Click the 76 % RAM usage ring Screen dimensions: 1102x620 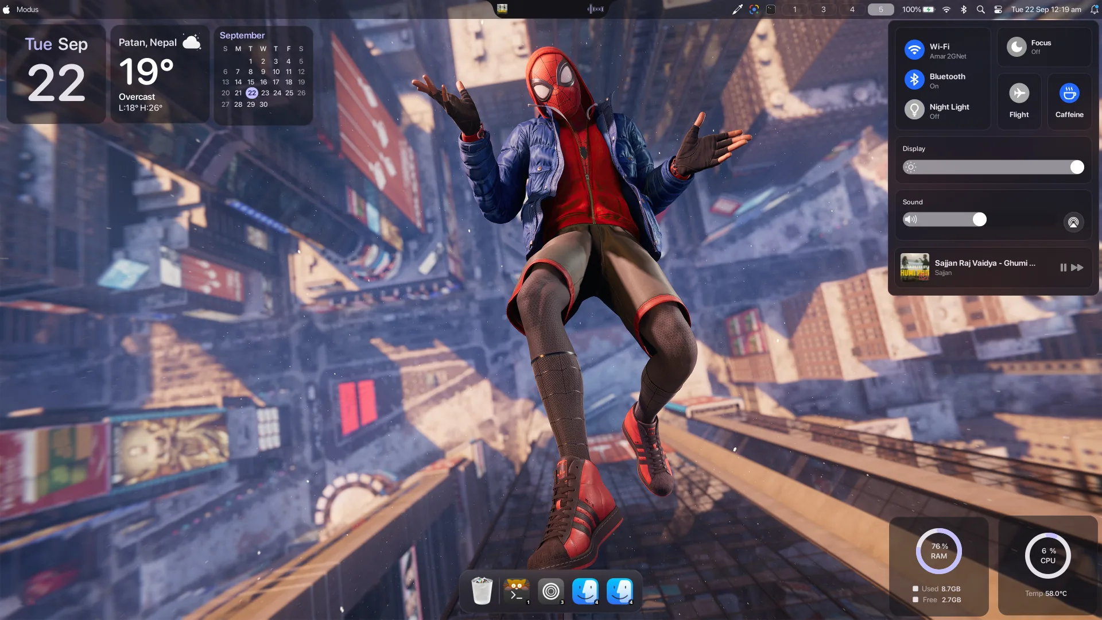point(938,551)
